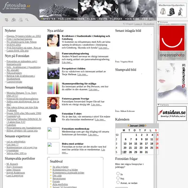Screen dimensions: 188x188
Task: Open the fotosidan.se logo home link
Action: click(x=16, y=6)
